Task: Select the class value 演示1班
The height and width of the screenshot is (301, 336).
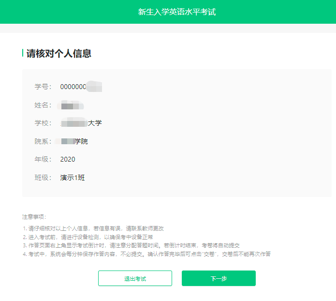Action: 73,178
